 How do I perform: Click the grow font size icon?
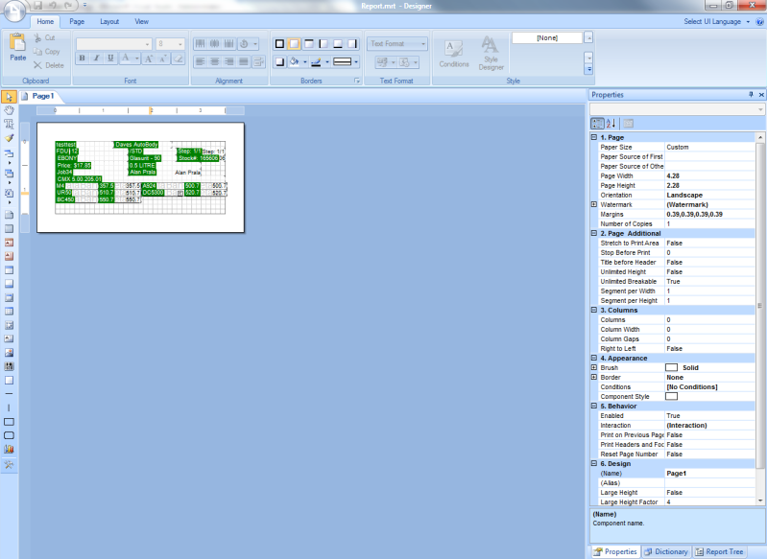(149, 58)
